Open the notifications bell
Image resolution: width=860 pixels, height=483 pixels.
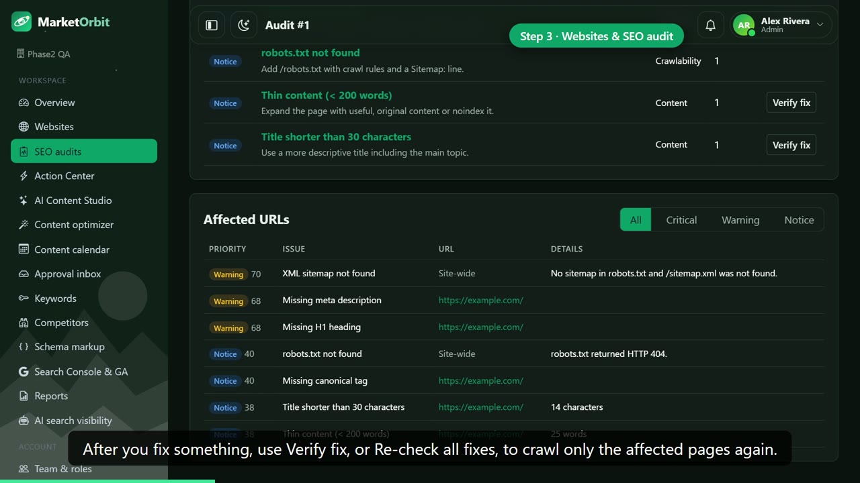[x=710, y=25]
